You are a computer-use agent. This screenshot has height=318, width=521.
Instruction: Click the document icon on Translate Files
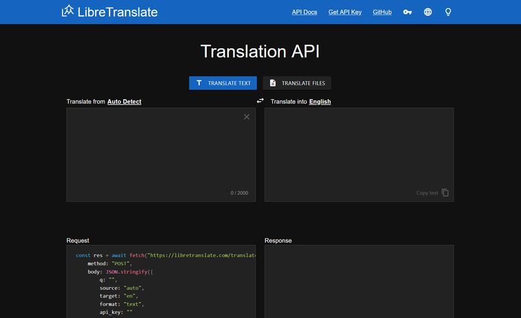click(x=273, y=83)
